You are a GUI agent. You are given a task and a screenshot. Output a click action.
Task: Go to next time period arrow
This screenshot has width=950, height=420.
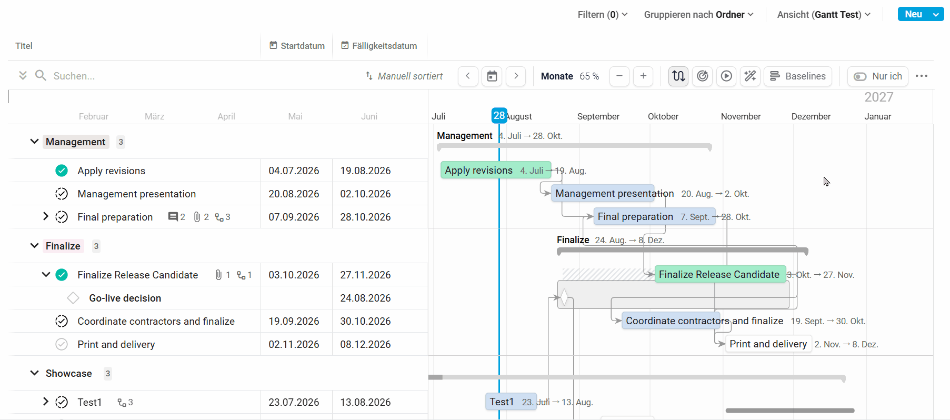(x=516, y=76)
